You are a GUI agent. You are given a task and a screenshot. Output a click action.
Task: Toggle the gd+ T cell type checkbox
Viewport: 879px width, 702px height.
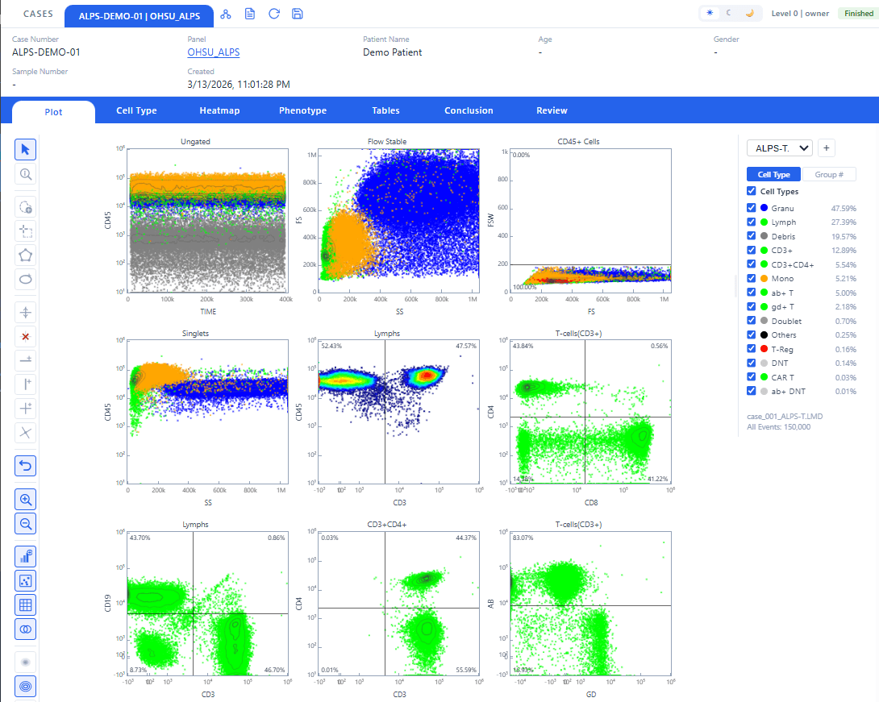[752, 306]
